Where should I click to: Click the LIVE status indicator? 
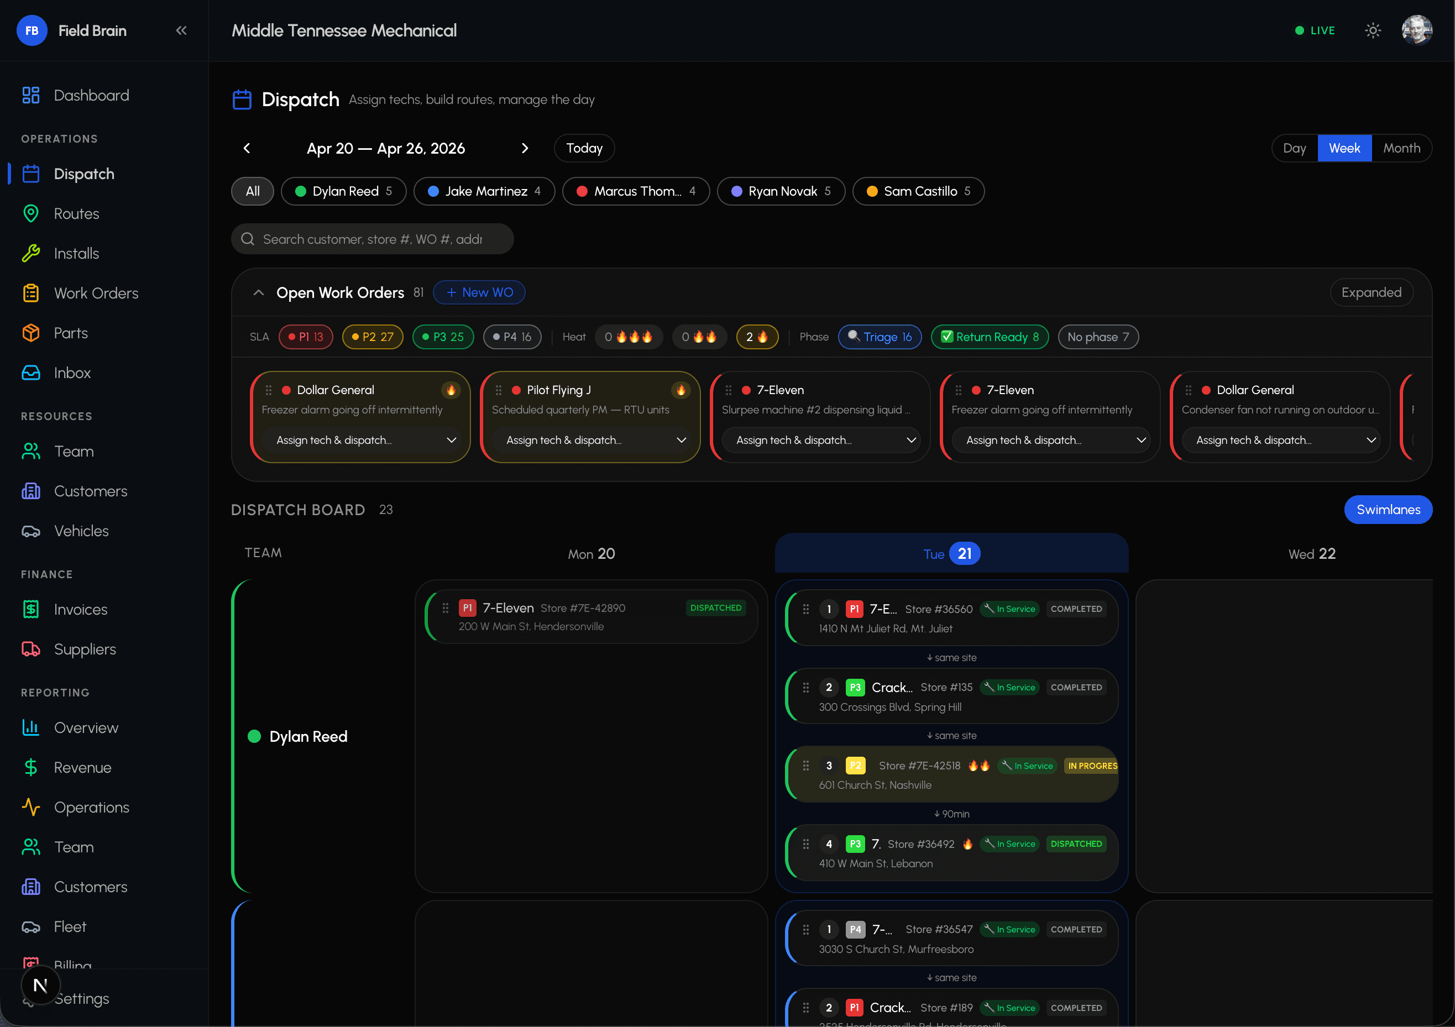(1315, 30)
